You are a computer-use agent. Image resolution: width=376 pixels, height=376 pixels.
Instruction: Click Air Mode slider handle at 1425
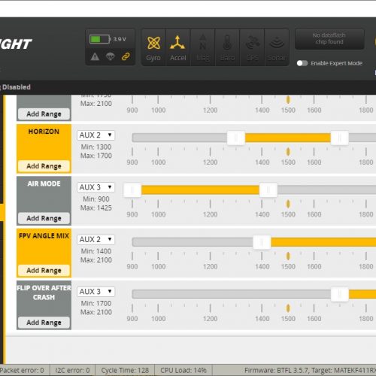[x=268, y=190]
